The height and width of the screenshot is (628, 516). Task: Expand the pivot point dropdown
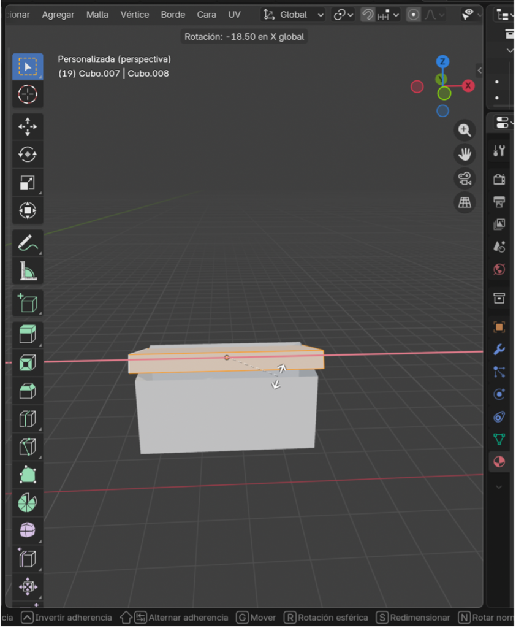point(343,15)
